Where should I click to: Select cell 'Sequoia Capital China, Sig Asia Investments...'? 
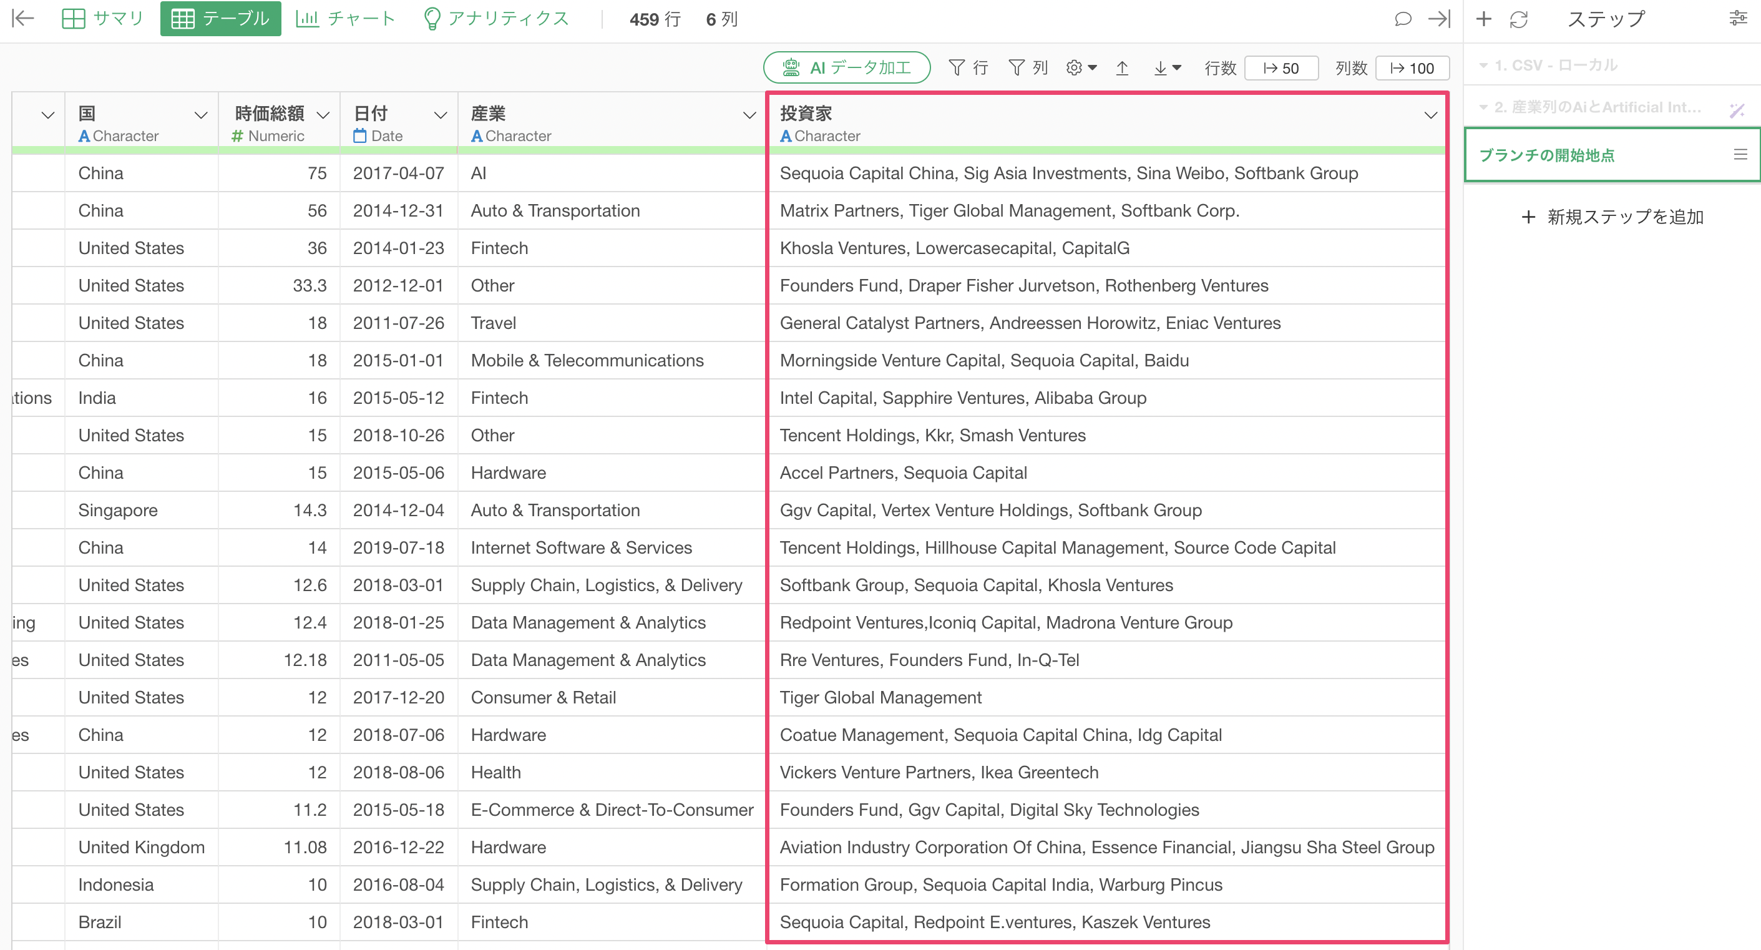click(1106, 173)
